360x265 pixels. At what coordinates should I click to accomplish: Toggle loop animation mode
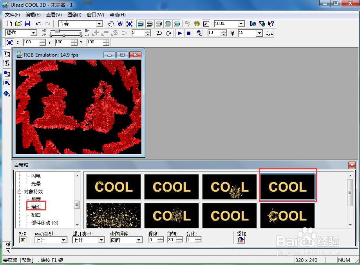tap(168, 33)
